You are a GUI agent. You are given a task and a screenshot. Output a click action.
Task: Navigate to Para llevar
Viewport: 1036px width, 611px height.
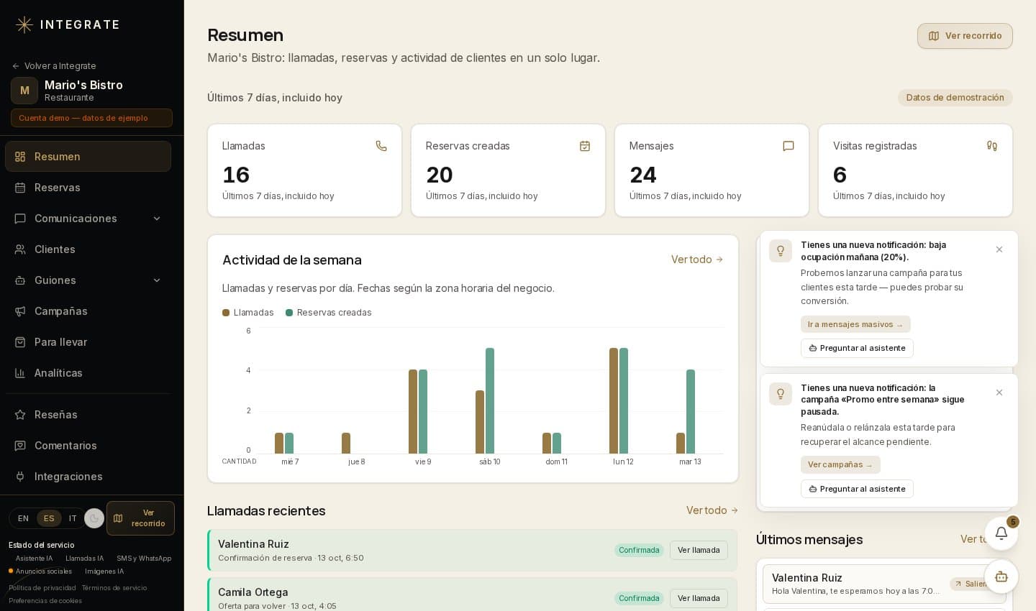(88, 342)
